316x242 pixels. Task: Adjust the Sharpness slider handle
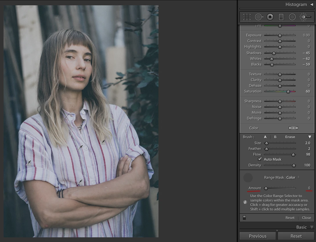click(280, 101)
